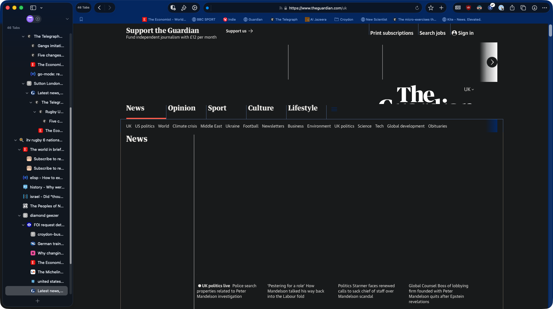Open the Climate crisis subsection
553x309 pixels.
click(x=185, y=126)
